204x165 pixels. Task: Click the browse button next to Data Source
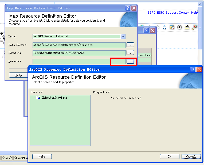130,45
